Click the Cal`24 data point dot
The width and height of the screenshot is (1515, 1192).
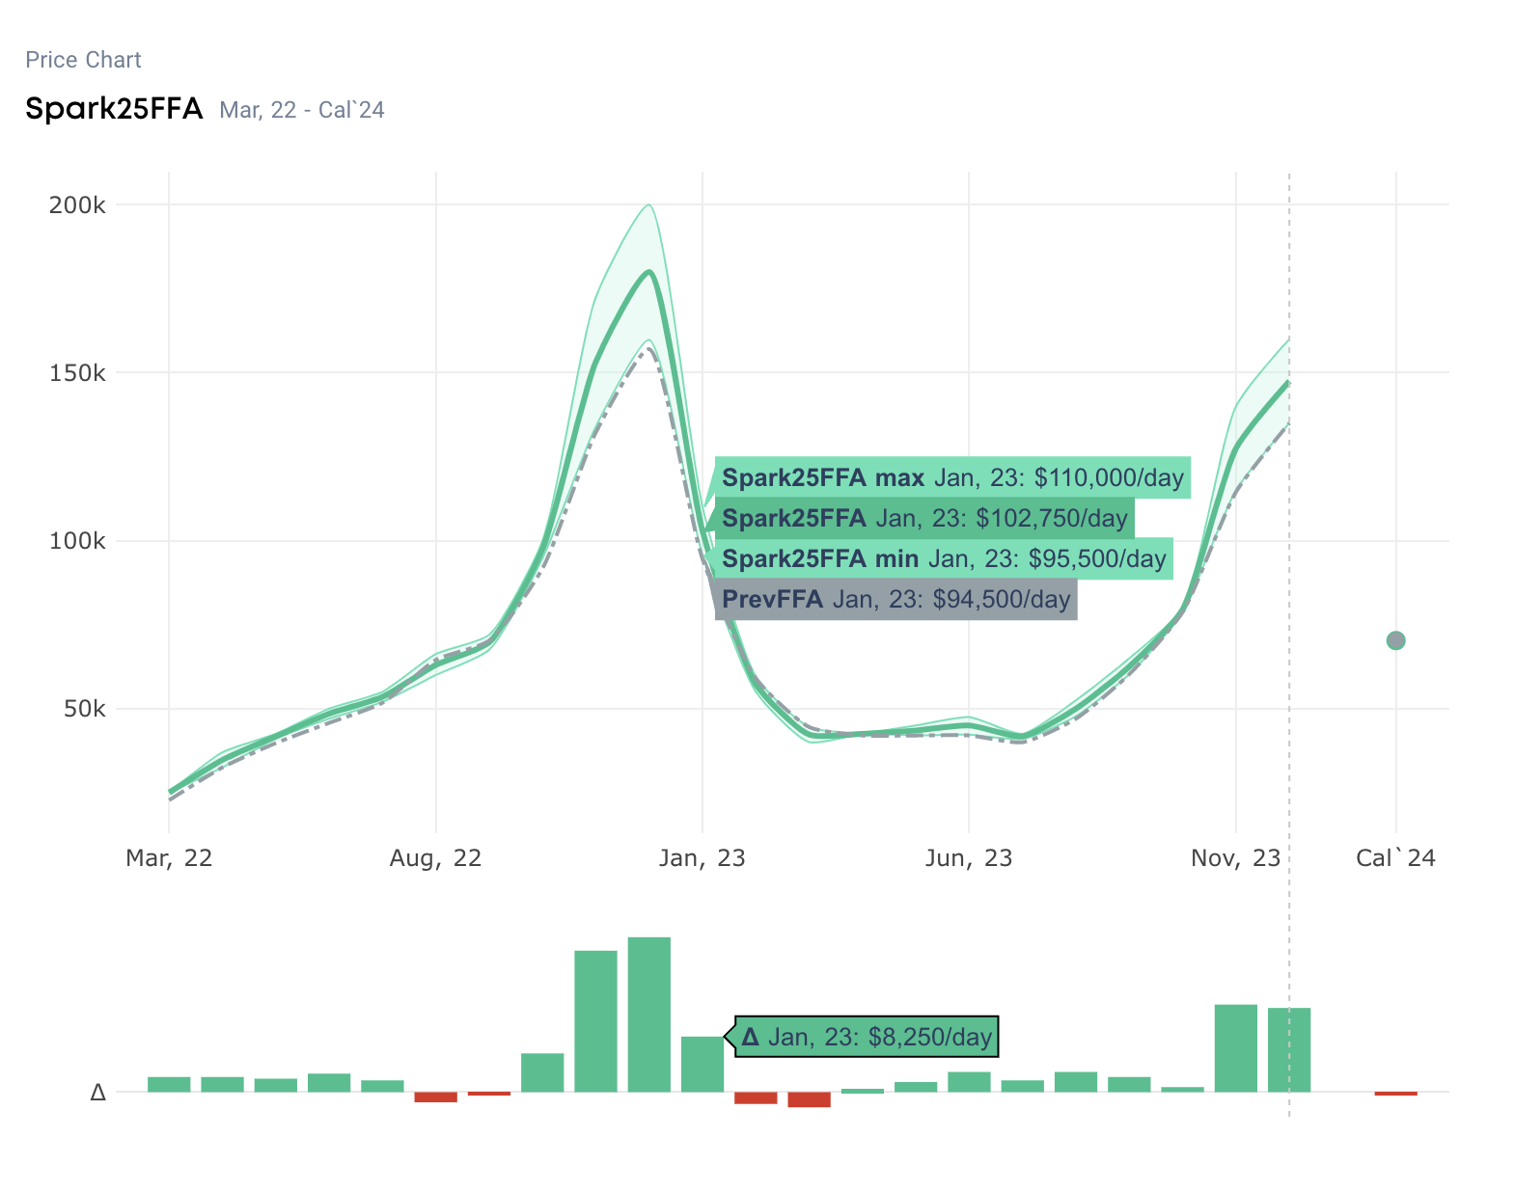1395,640
